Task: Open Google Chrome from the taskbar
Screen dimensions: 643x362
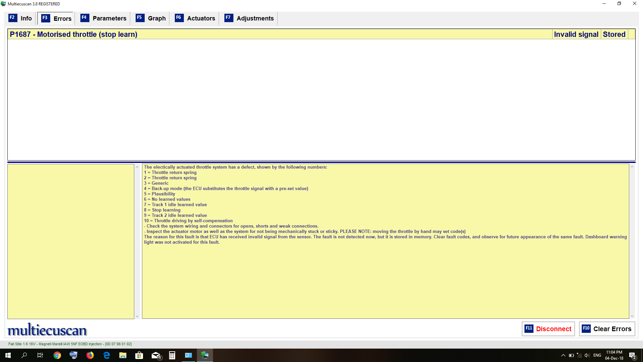Action: [57, 355]
